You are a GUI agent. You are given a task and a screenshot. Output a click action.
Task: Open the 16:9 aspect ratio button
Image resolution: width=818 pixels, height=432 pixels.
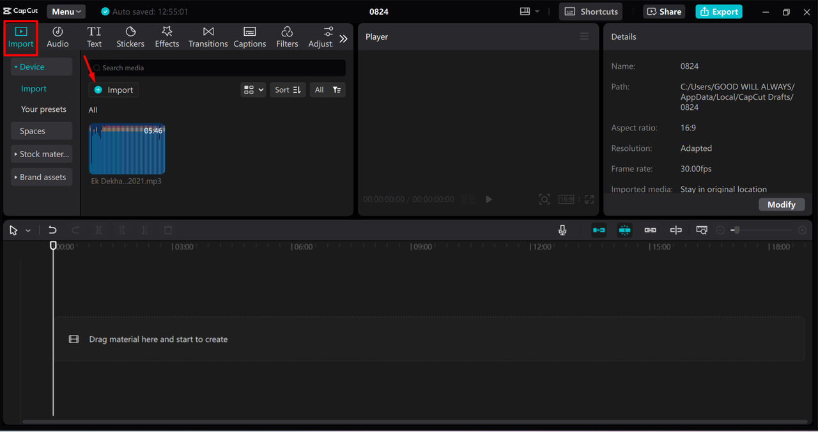point(566,199)
